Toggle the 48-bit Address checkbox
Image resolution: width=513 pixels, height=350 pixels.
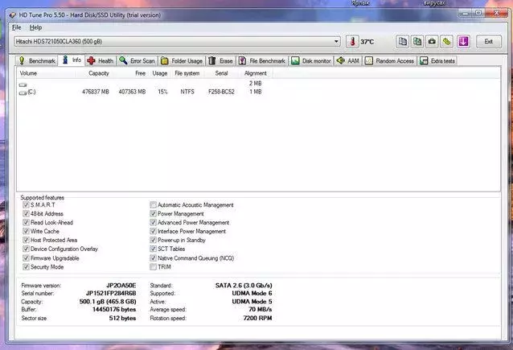coord(26,214)
